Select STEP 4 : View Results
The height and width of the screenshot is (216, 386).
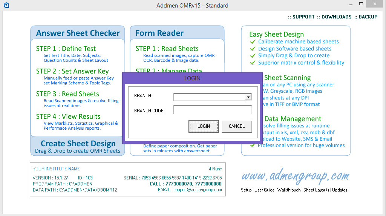(x=68, y=116)
